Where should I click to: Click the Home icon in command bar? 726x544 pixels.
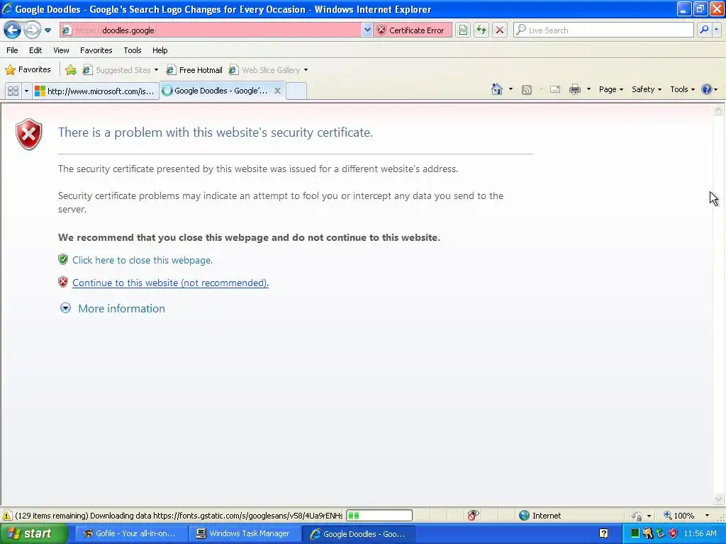[497, 89]
